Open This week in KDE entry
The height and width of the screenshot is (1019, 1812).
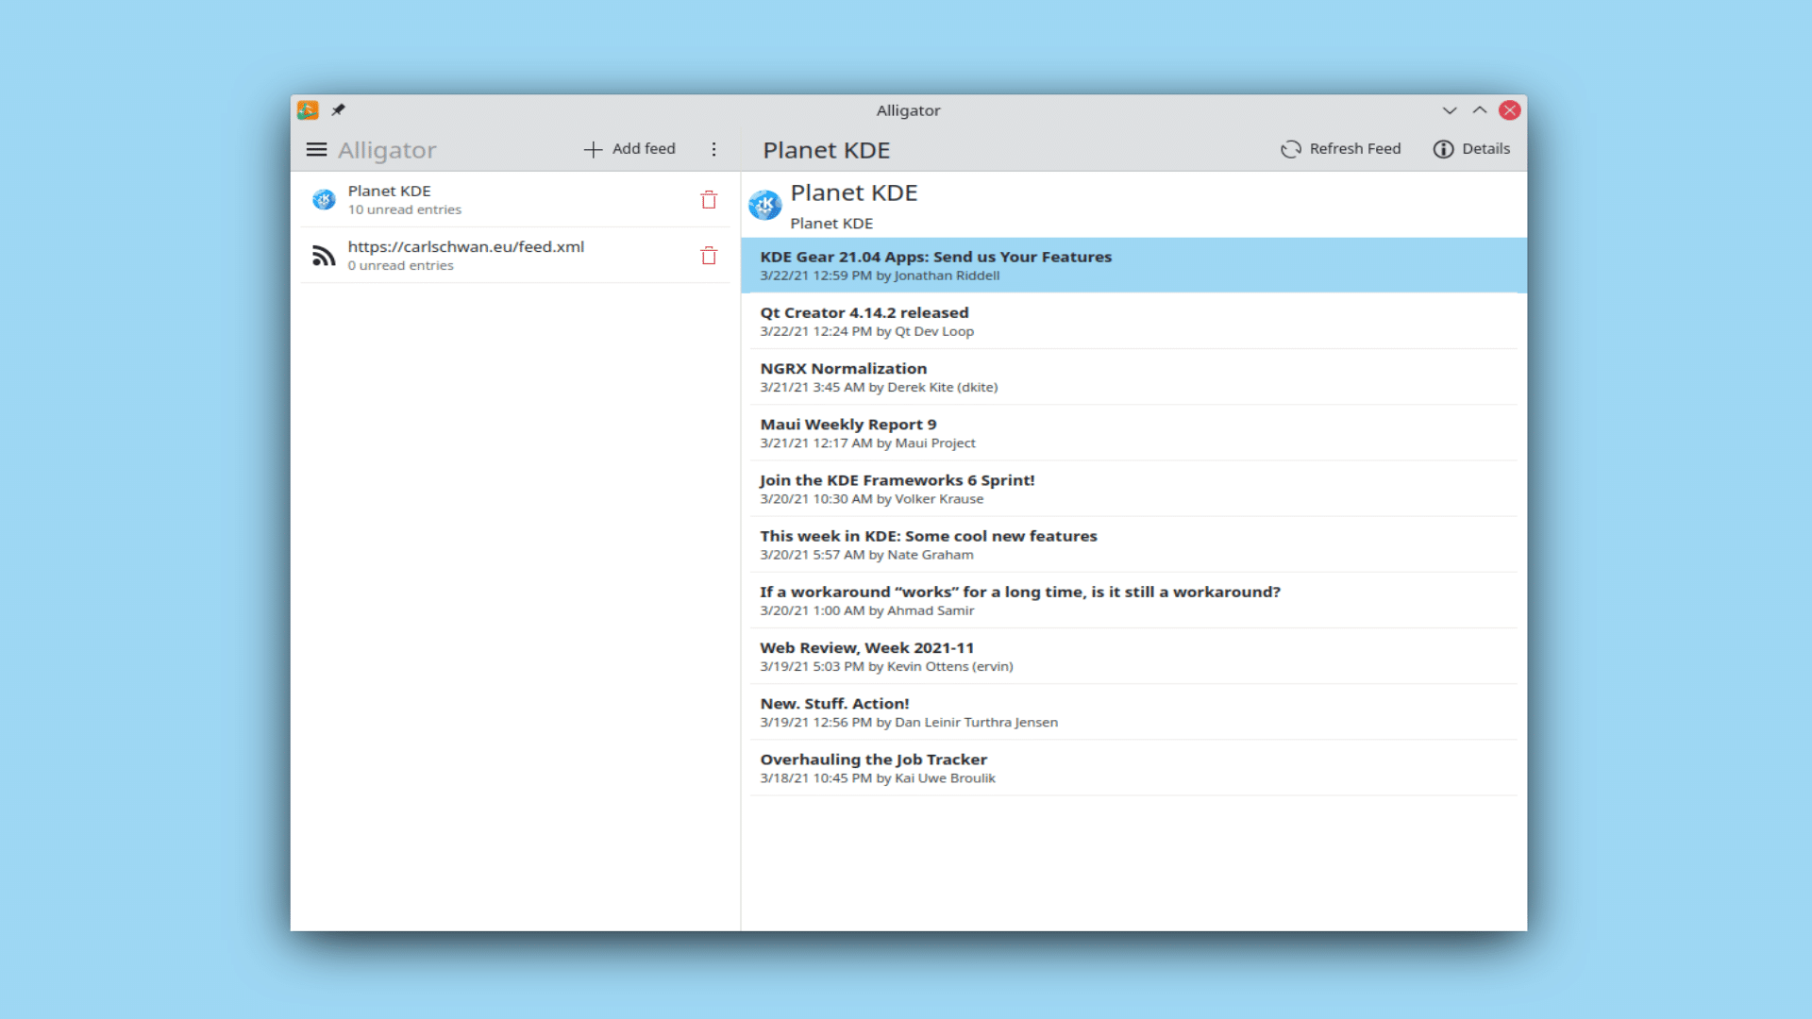click(1133, 544)
